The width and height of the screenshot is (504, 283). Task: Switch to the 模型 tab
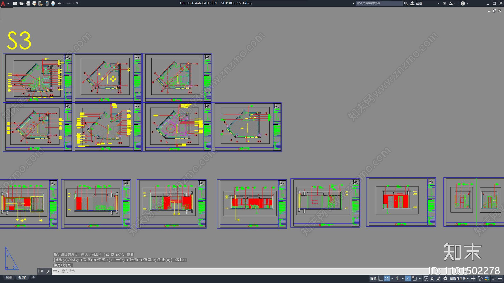coord(9,277)
